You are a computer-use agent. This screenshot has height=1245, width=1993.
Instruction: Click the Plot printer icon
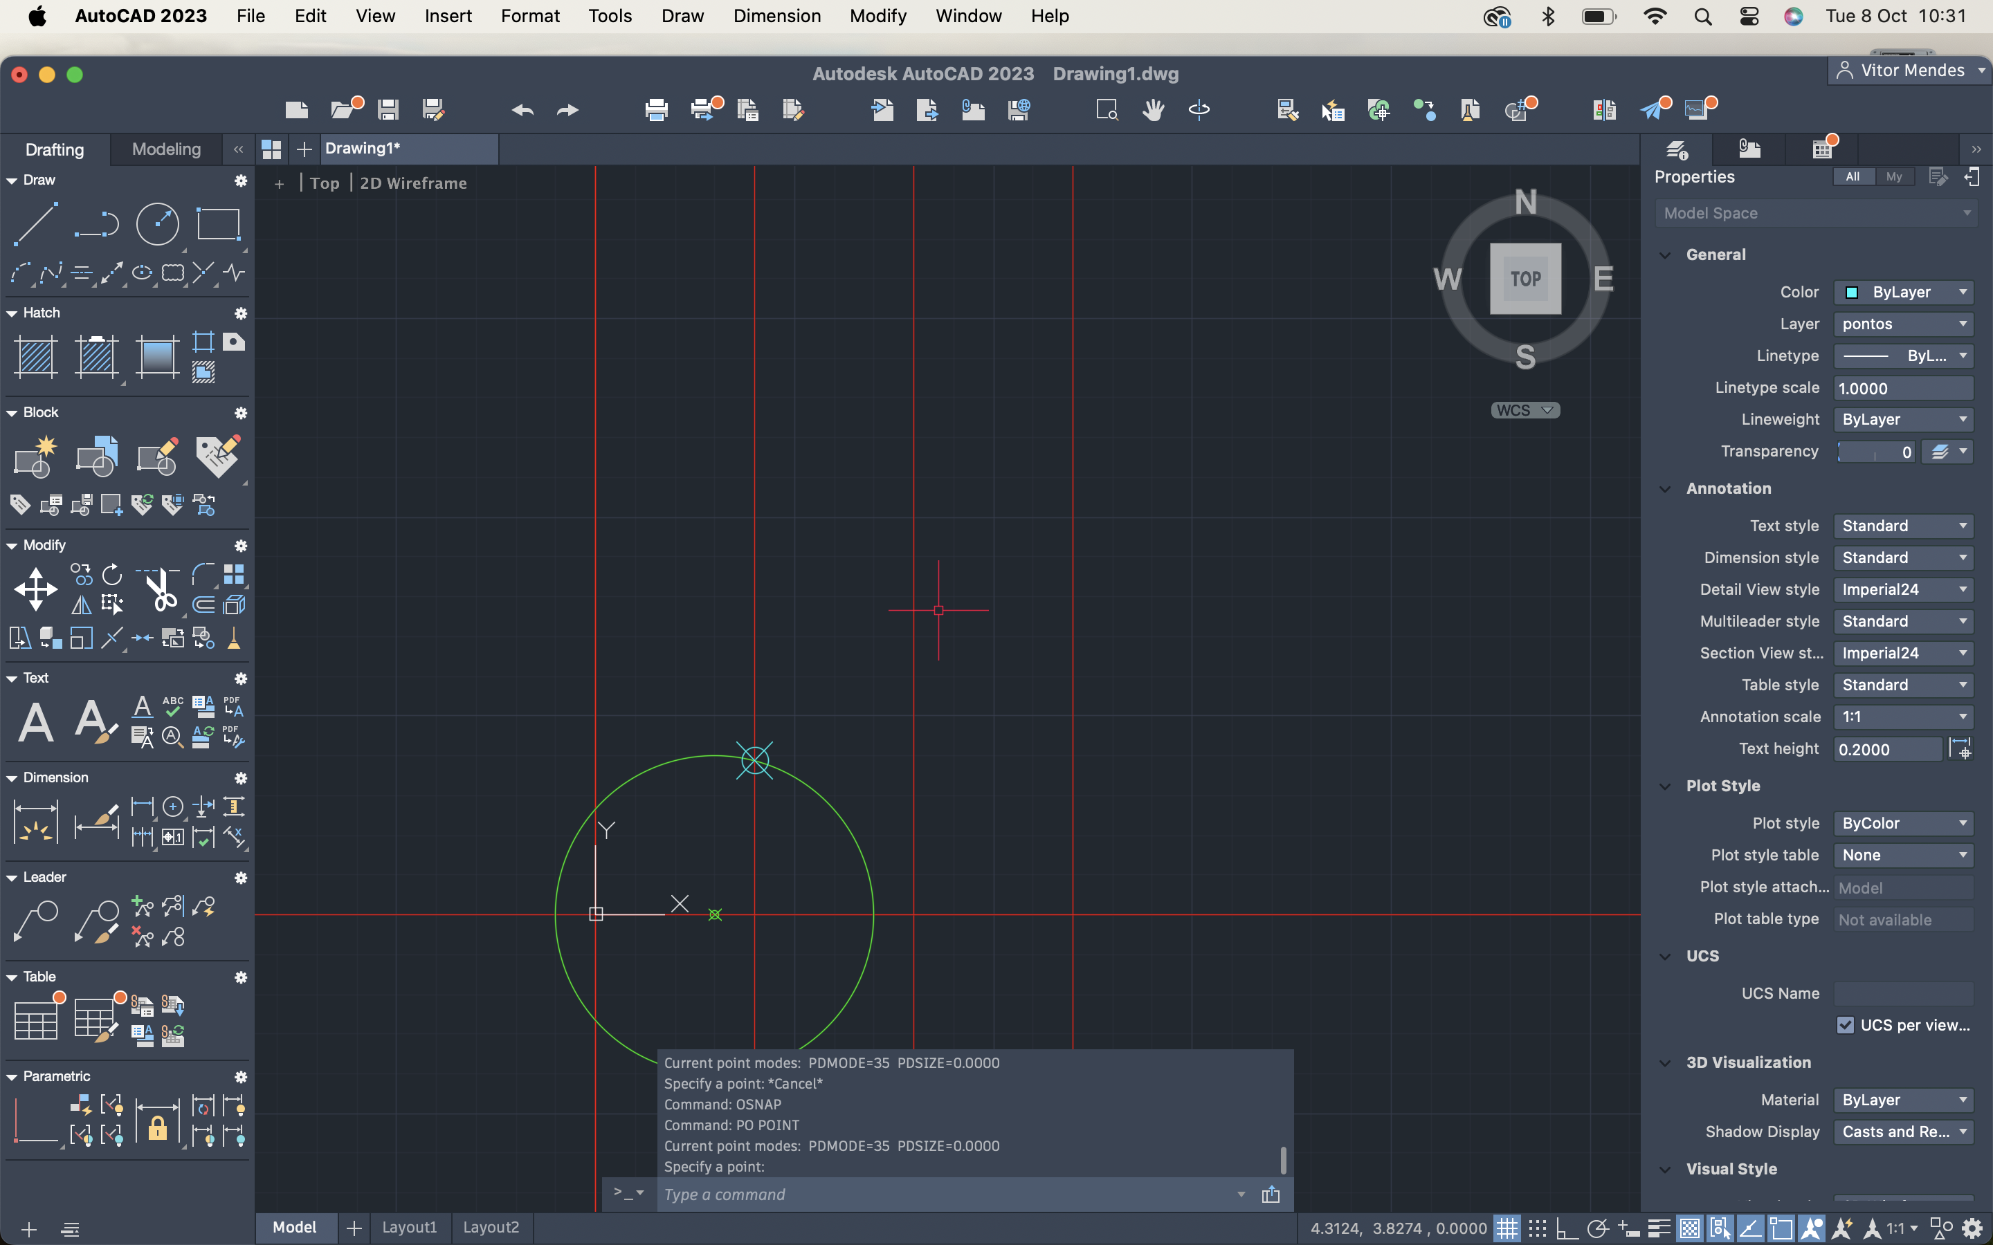pos(656,109)
